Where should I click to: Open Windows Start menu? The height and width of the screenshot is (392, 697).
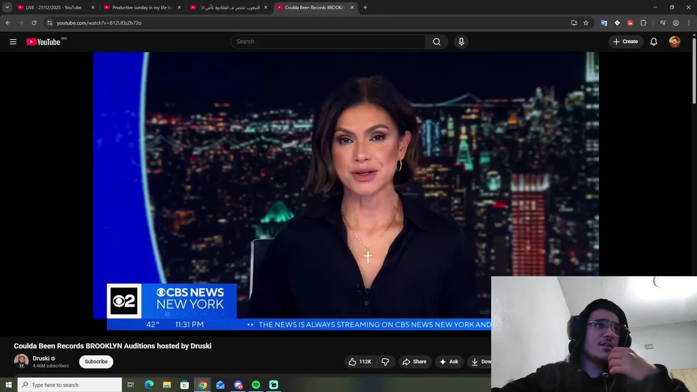tap(8, 385)
